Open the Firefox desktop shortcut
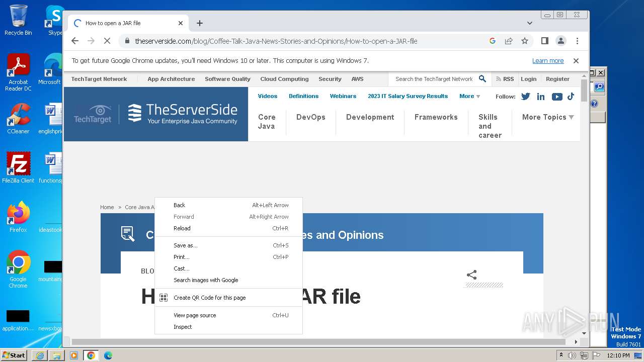644x362 pixels. (18, 217)
